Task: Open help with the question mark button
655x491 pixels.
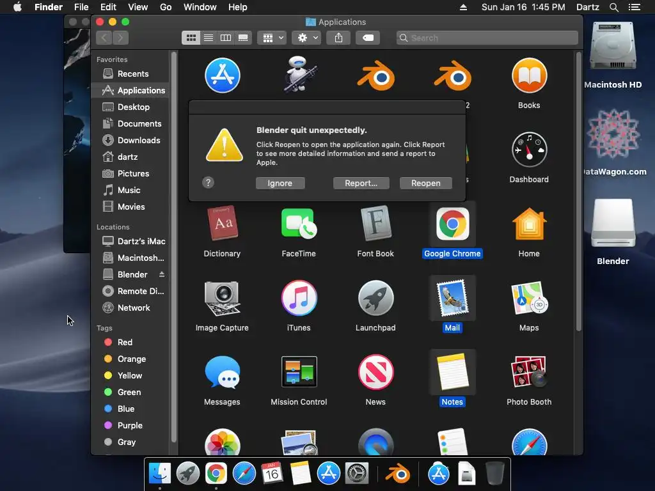Action: (x=208, y=182)
